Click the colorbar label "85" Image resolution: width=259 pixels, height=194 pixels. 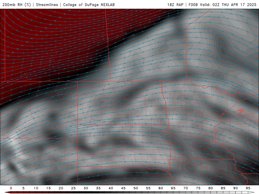[223, 188]
